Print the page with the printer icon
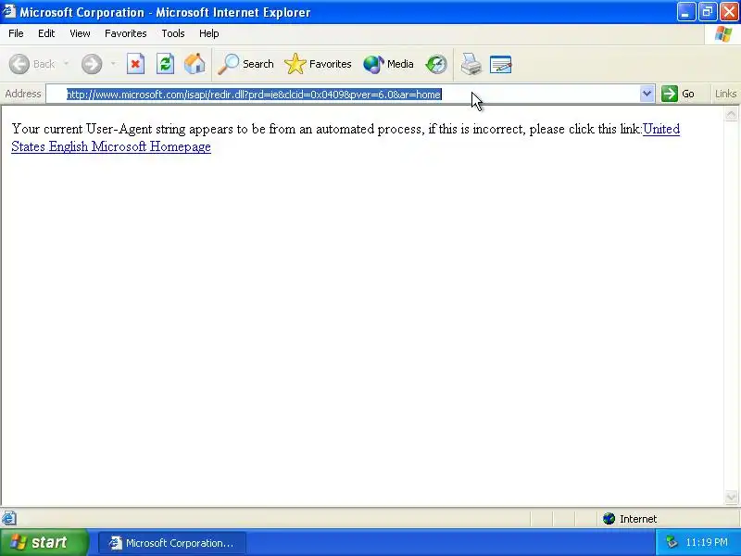The width and height of the screenshot is (741, 556). pos(471,64)
